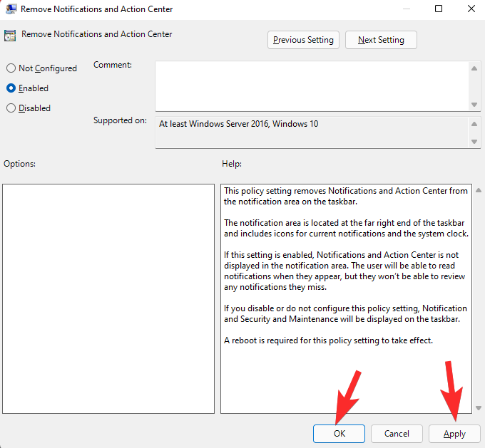Click the policy setting icon beside heading
The height and width of the screenshot is (448, 485).
(10, 36)
